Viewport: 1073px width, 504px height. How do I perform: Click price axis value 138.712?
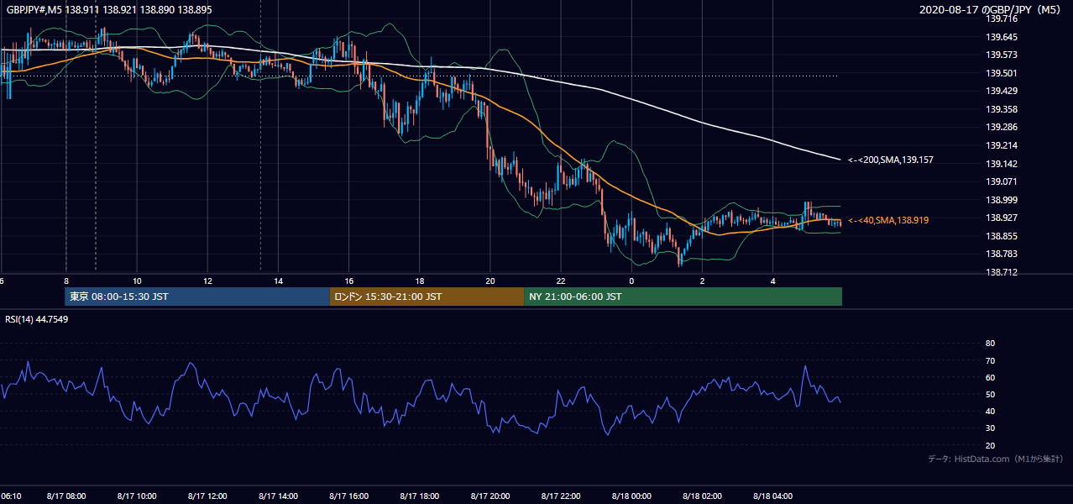(x=1002, y=272)
